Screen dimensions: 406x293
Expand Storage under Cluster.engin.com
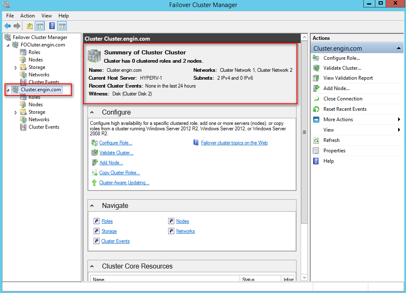(x=16, y=112)
